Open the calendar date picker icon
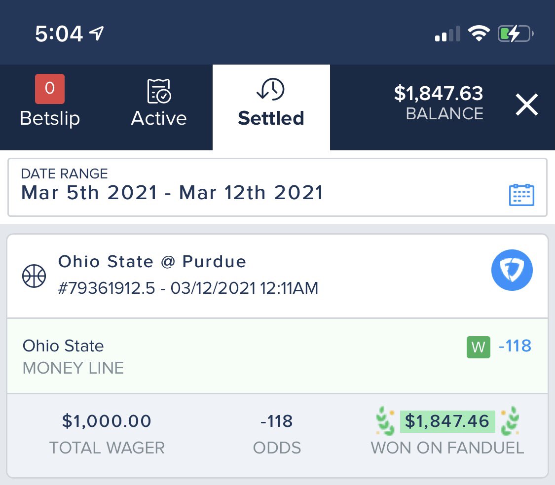 click(x=521, y=195)
